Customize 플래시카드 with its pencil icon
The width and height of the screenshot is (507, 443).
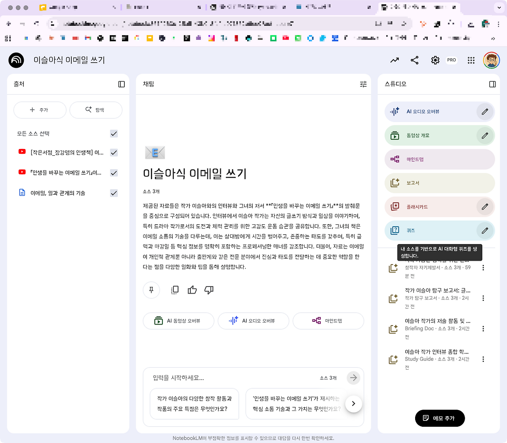[485, 207]
